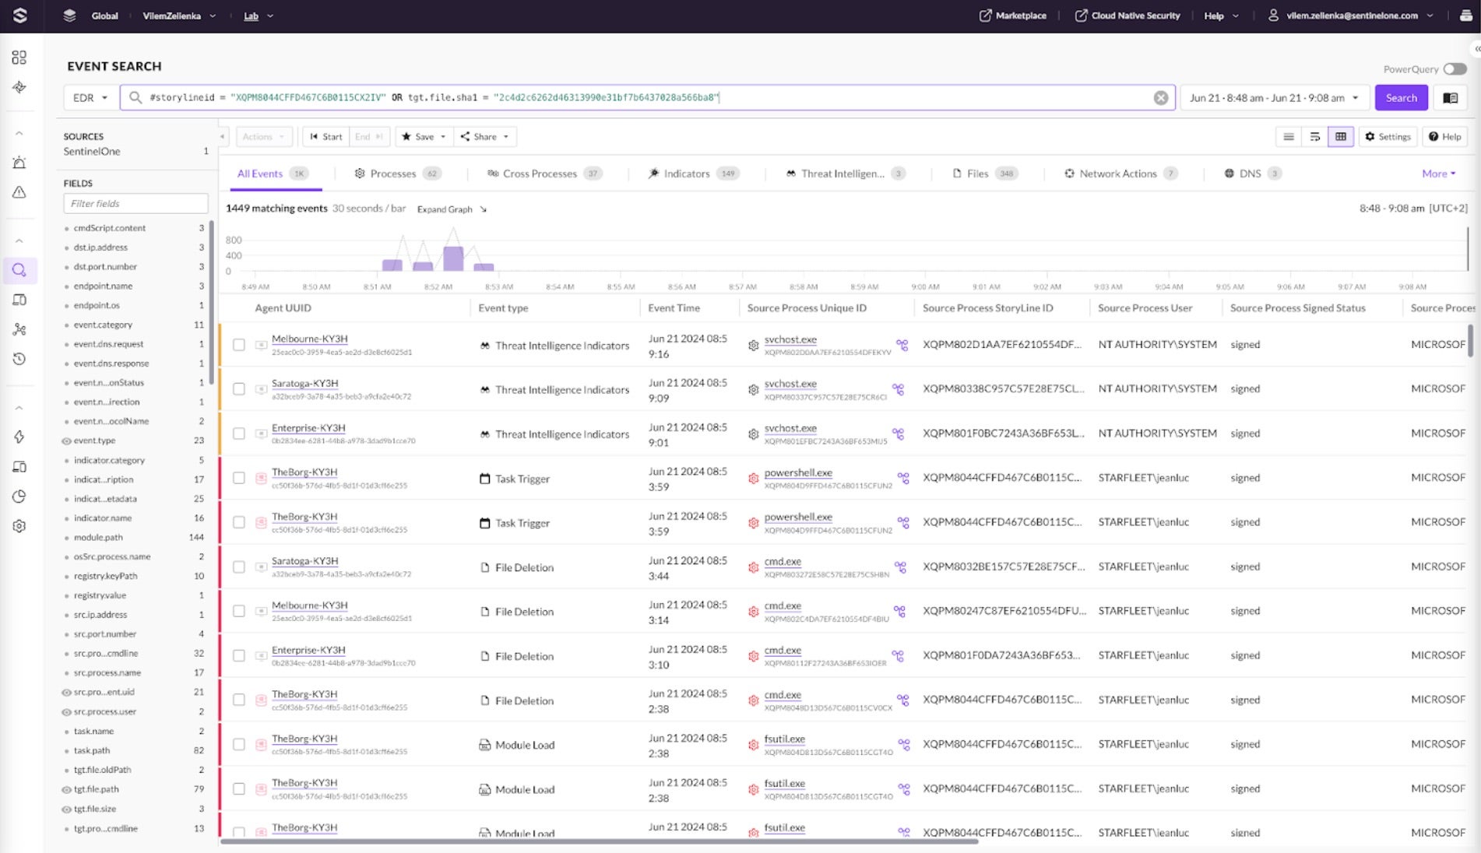Open the EDR data source dropdown
The image size is (1481, 853).
90,98
